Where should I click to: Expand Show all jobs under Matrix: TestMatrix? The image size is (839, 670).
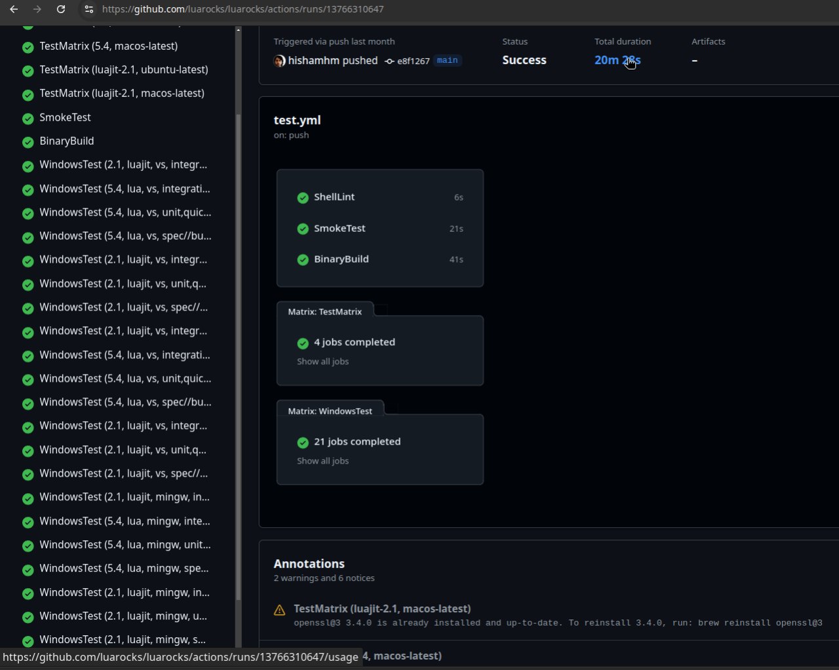pos(322,362)
